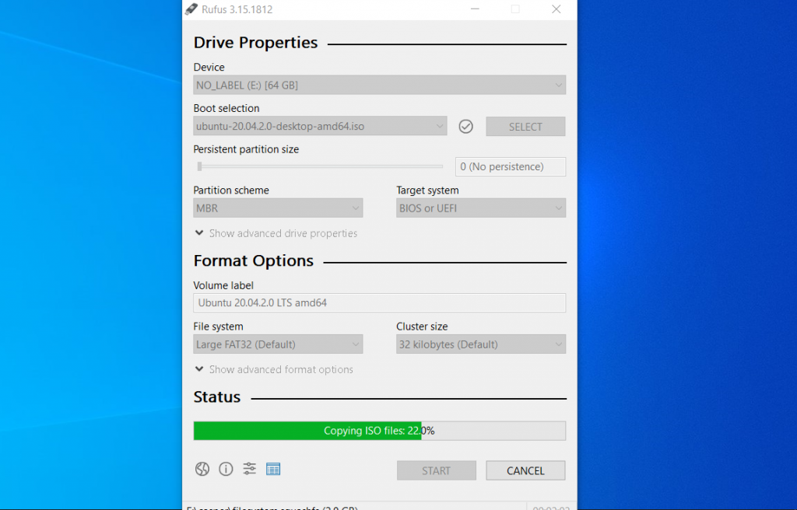Open the language selection globe icon
This screenshot has height=510, width=797.
click(202, 469)
